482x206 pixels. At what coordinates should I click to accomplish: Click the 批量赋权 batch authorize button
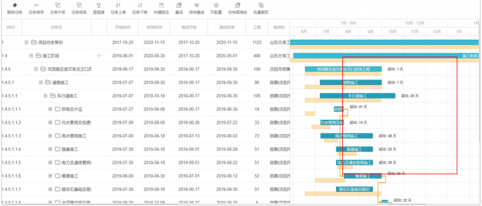pos(261,5)
